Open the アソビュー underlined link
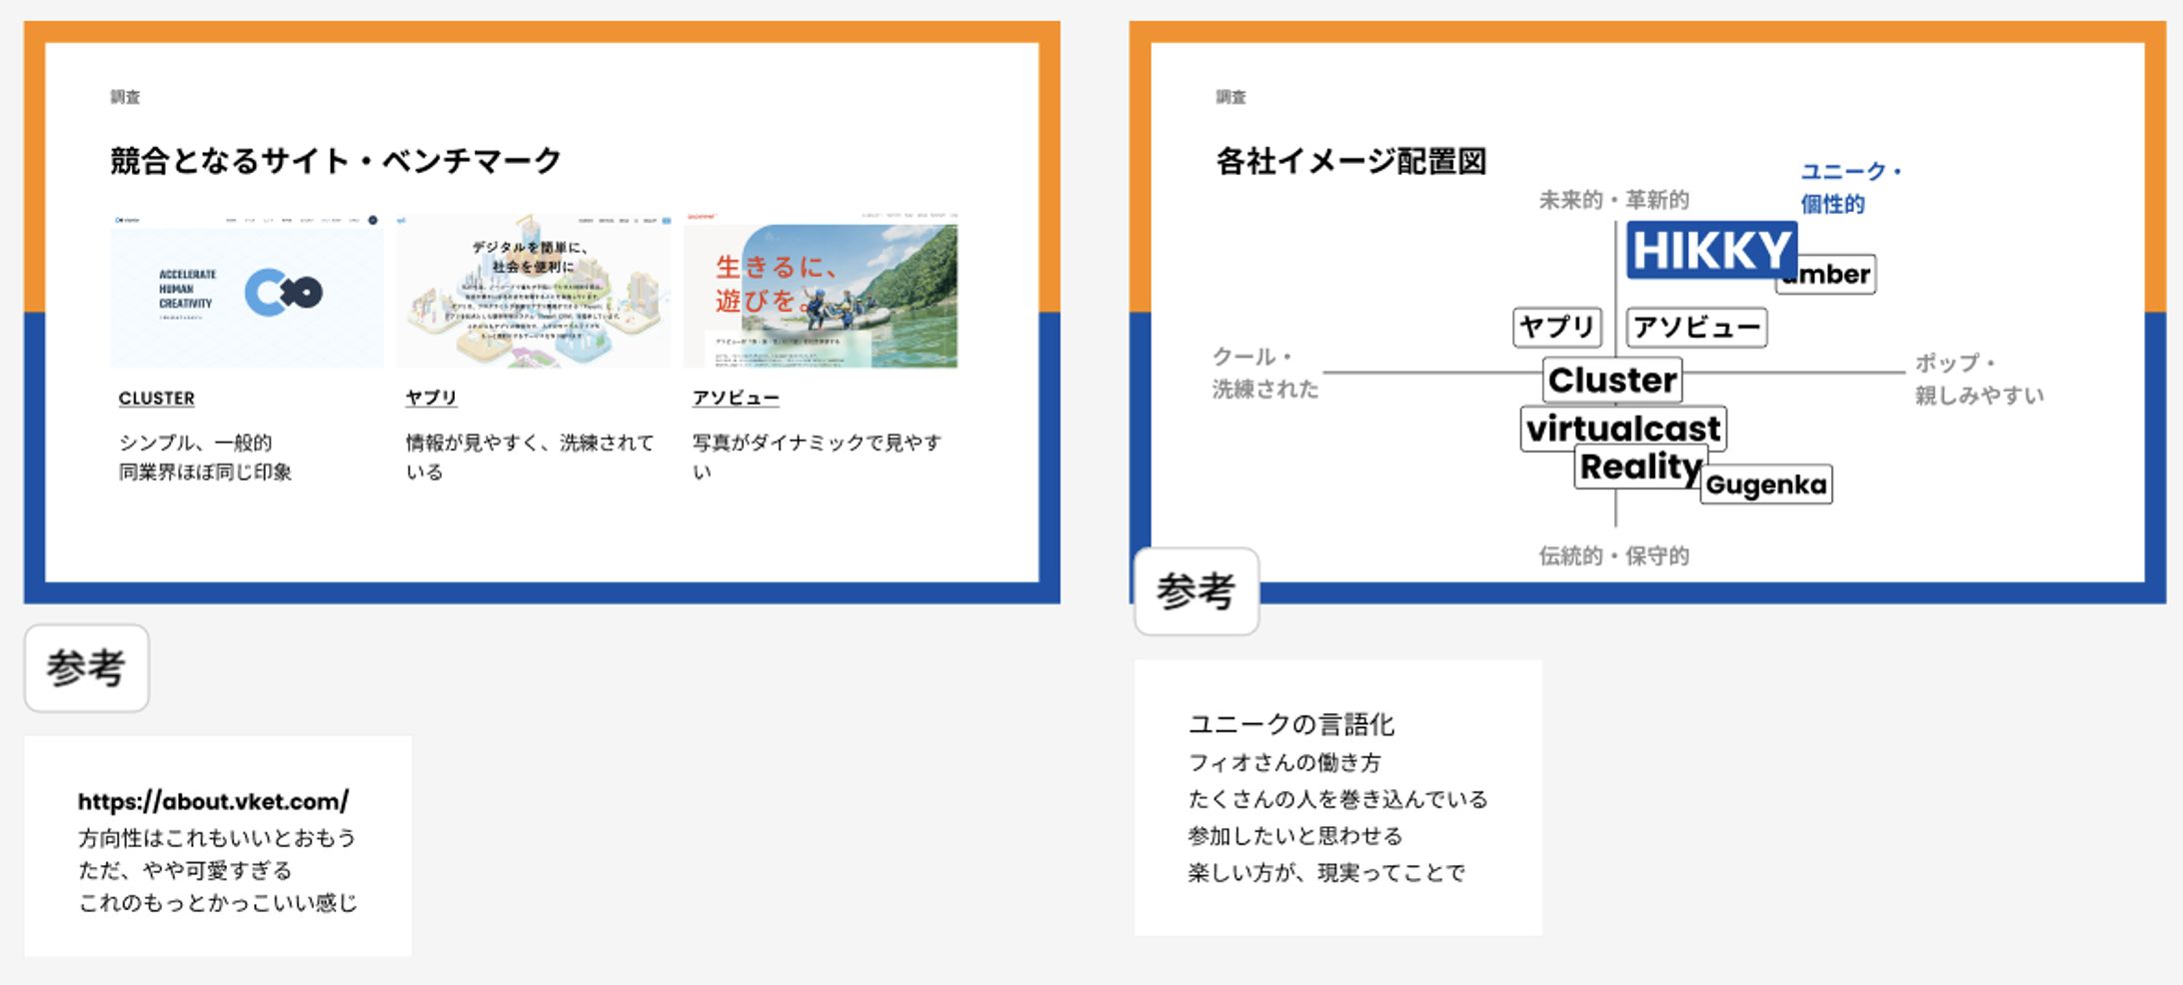This screenshot has height=985, width=2183. coord(736,398)
